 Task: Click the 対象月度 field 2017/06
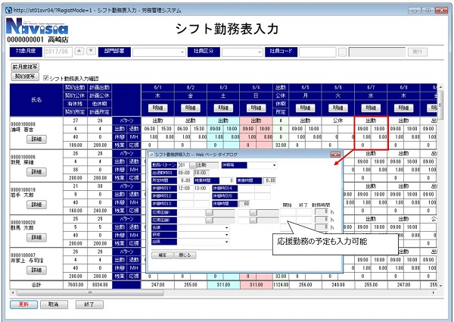(x=58, y=52)
